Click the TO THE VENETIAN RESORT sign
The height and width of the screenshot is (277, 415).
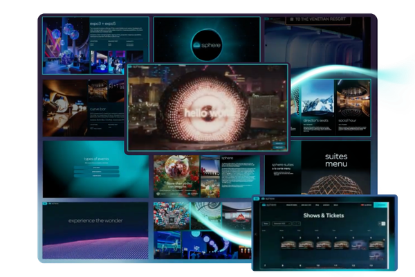318,19
